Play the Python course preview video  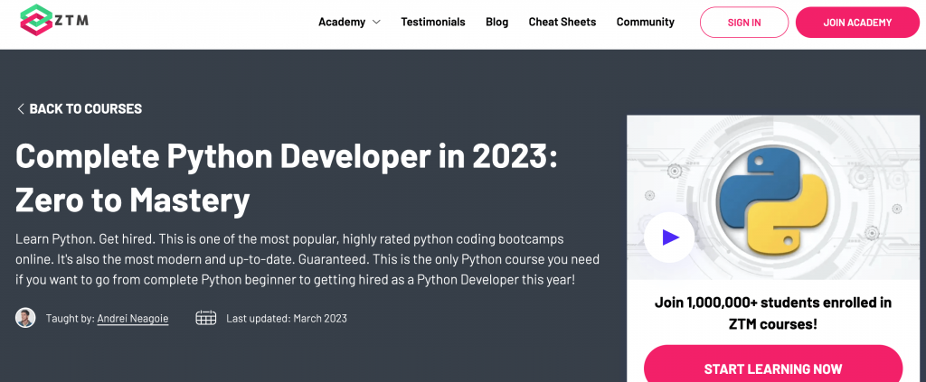pyautogui.click(x=669, y=238)
